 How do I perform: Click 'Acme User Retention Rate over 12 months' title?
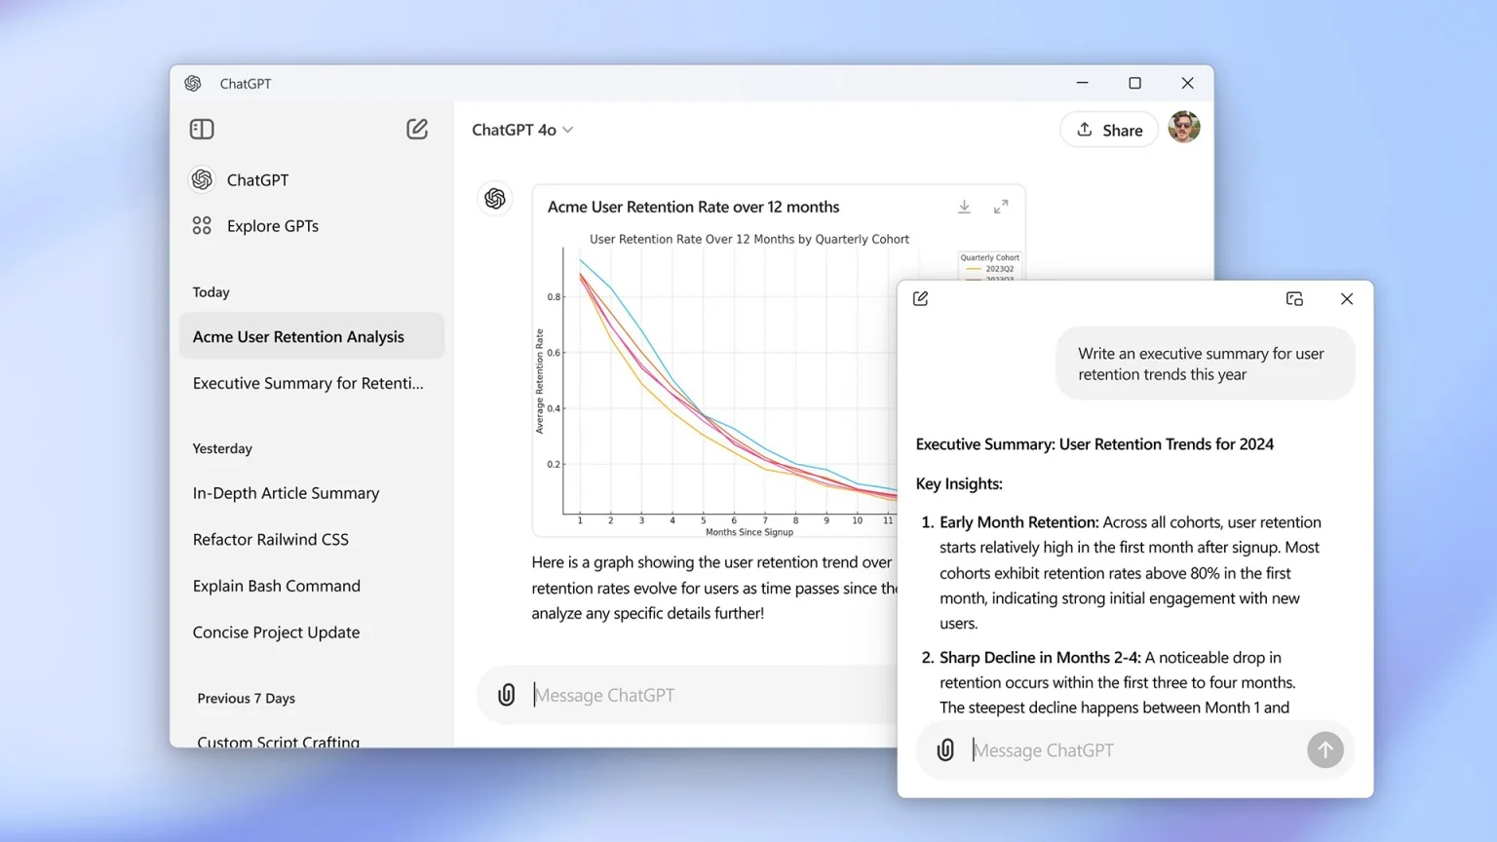tap(693, 207)
